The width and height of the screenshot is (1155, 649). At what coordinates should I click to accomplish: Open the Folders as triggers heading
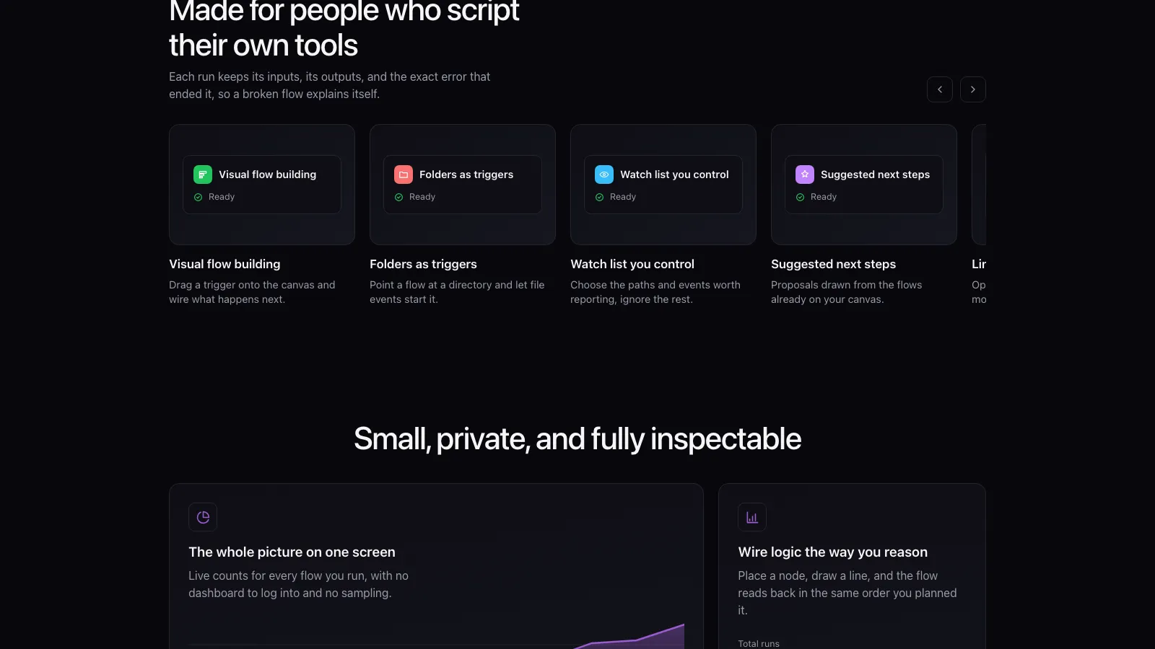[x=423, y=264]
